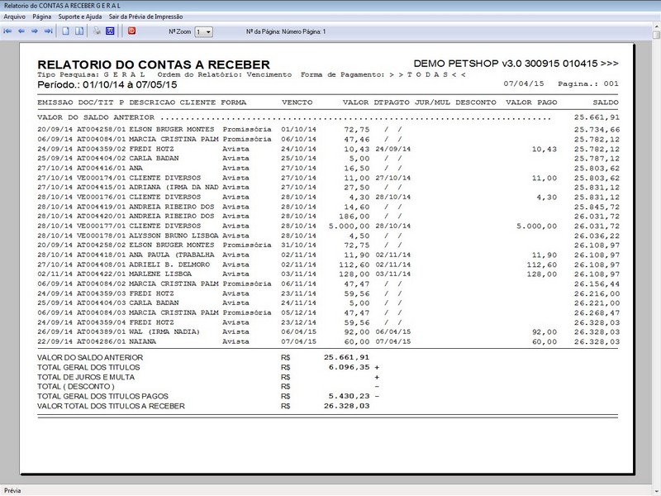Screen dimensions: 661x496
Task: Click the vertical scrollbar thumb at right
Action: click(x=656, y=35)
